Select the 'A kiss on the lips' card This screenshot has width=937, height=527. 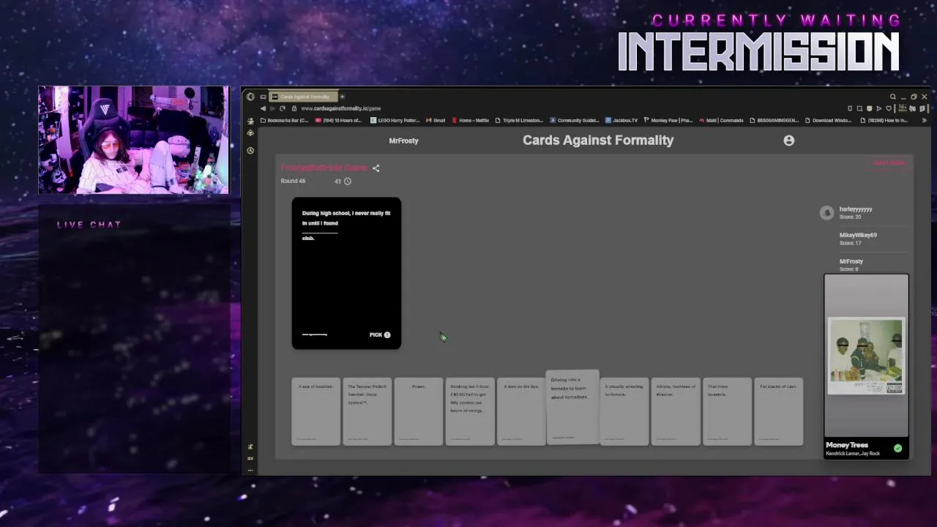[x=521, y=411]
